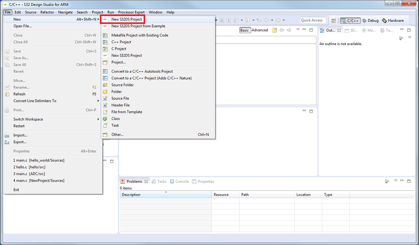Image resolution: width=419 pixels, height=245 pixels.
Task: Click the Task icon in the submenu
Action: click(x=105, y=125)
